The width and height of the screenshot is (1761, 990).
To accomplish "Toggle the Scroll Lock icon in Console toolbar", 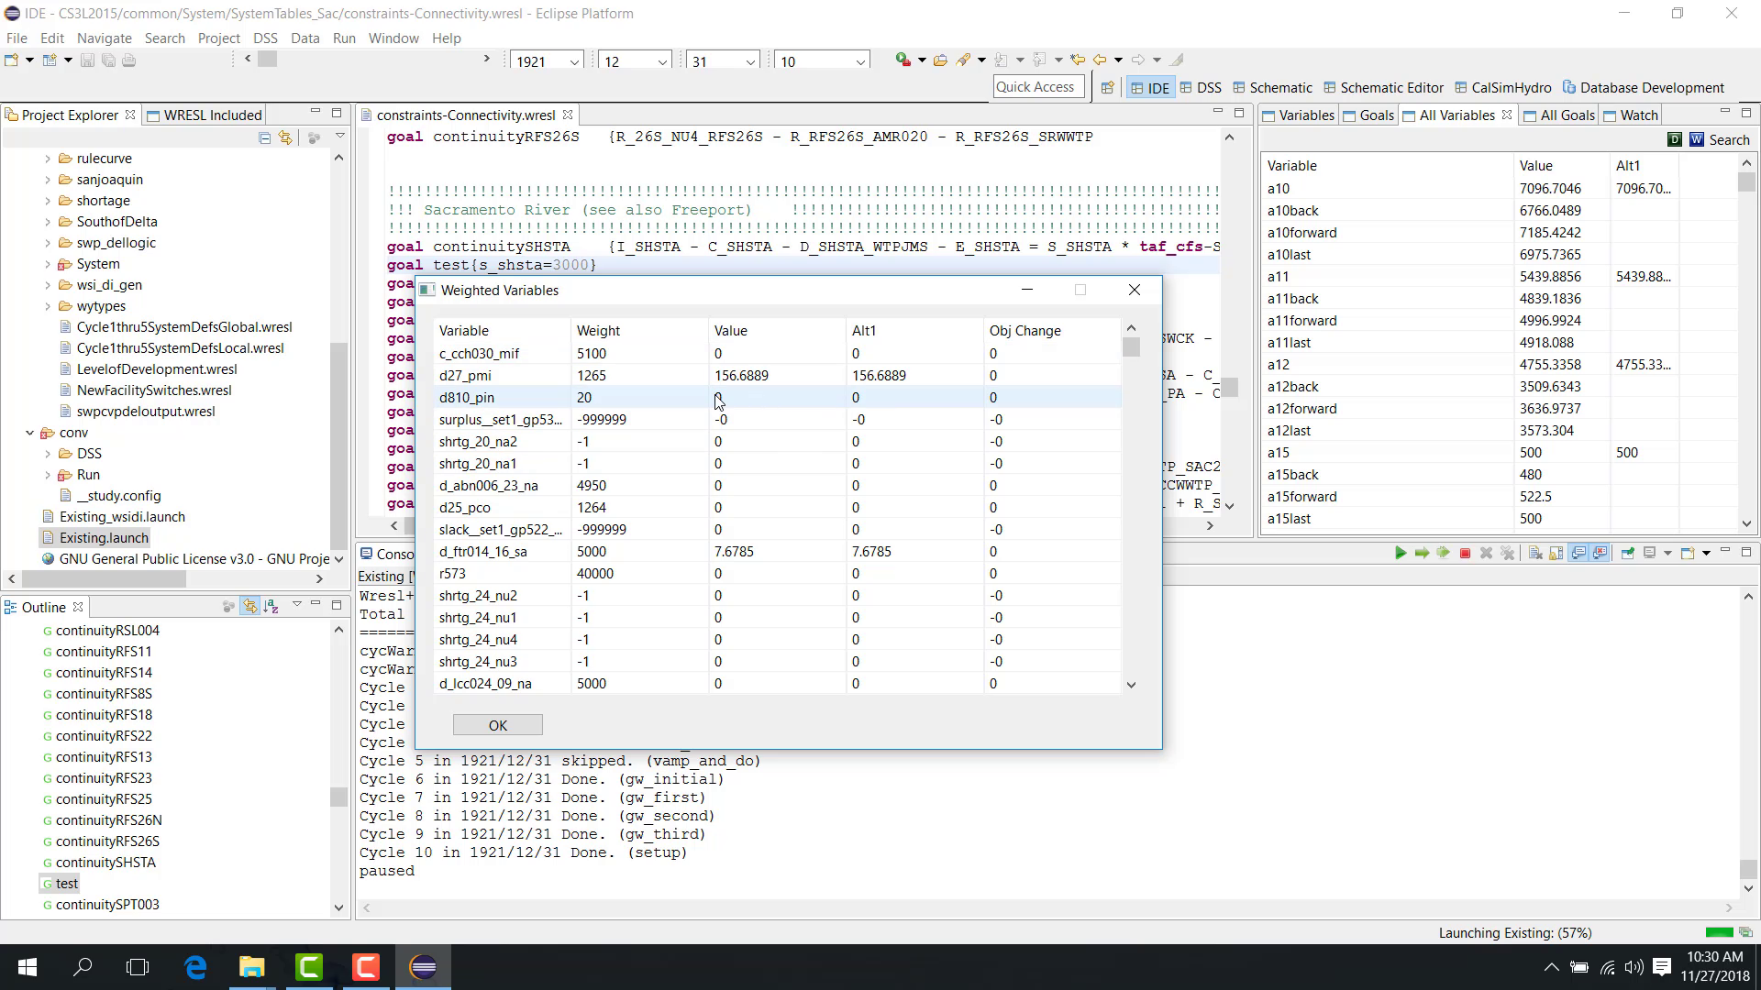I will click(x=1556, y=553).
